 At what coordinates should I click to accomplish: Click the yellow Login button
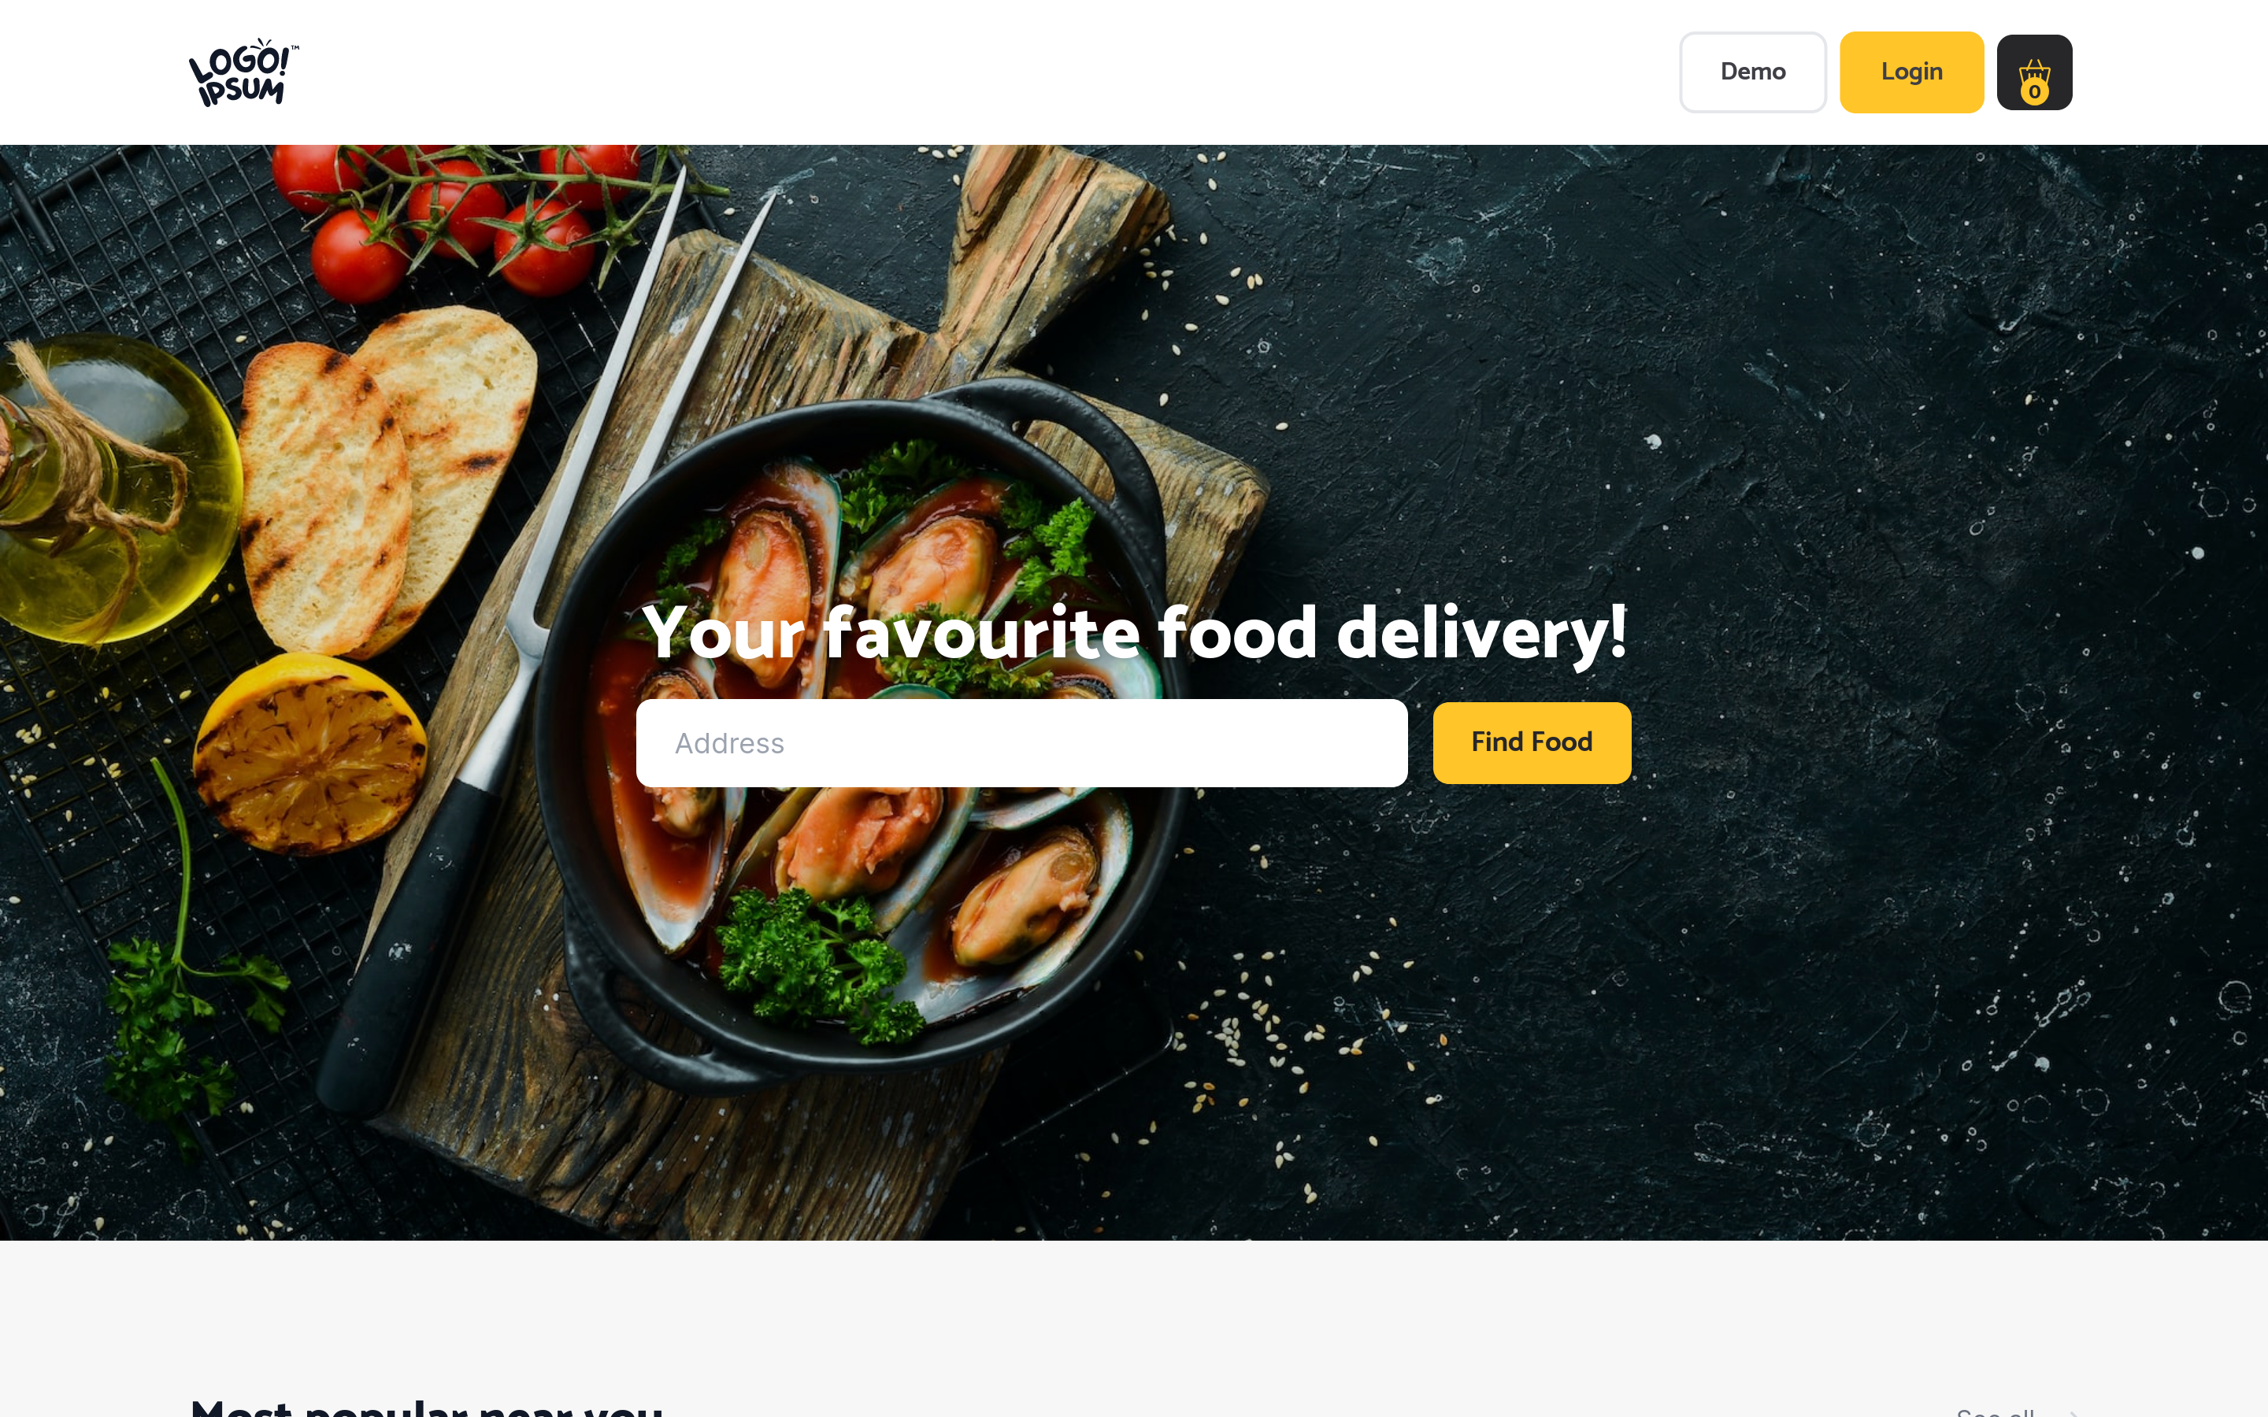coord(1911,72)
